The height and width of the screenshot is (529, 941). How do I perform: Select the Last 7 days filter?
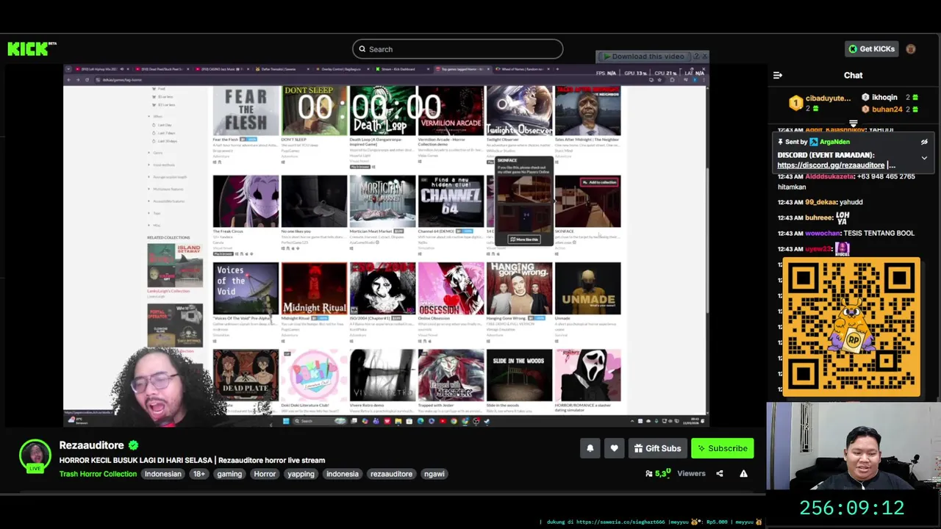(x=166, y=133)
